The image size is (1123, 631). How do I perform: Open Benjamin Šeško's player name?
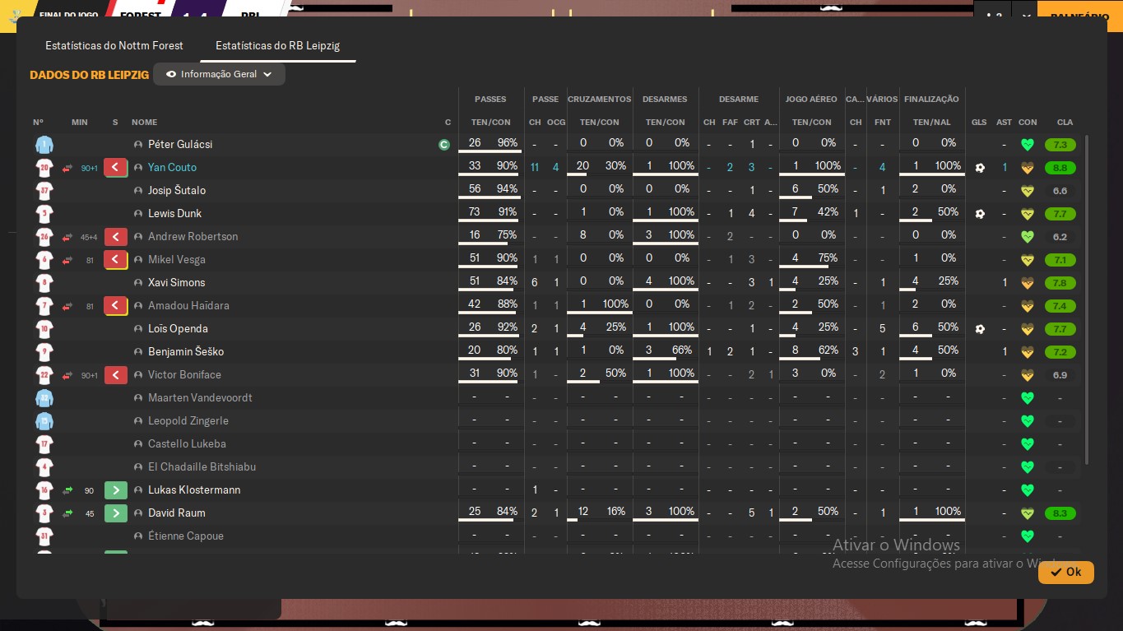click(x=186, y=351)
